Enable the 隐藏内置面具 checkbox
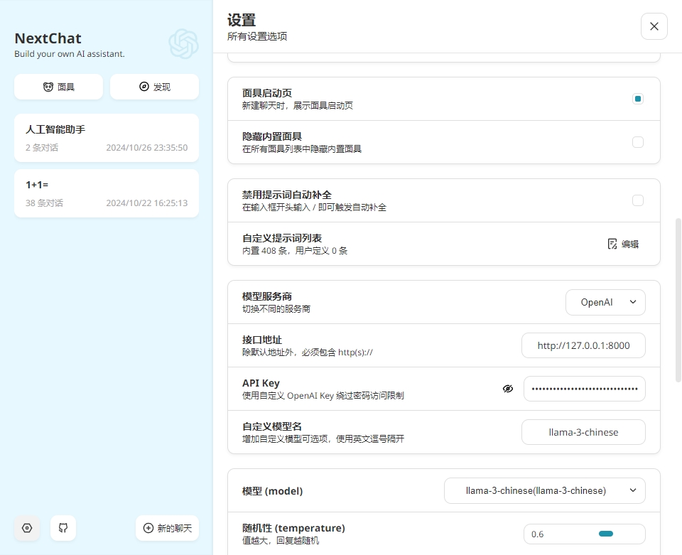Viewport: 682px width, 555px height. pos(637,142)
